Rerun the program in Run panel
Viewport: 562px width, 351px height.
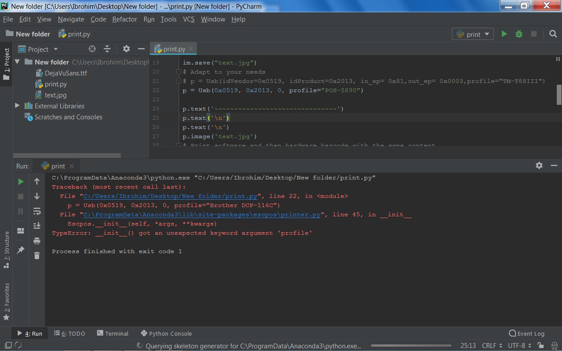pyautogui.click(x=21, y=182)
